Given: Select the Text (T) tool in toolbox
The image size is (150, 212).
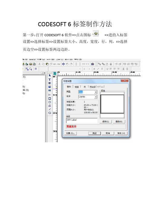Looking at the screenshot, I should pos(50,79).
